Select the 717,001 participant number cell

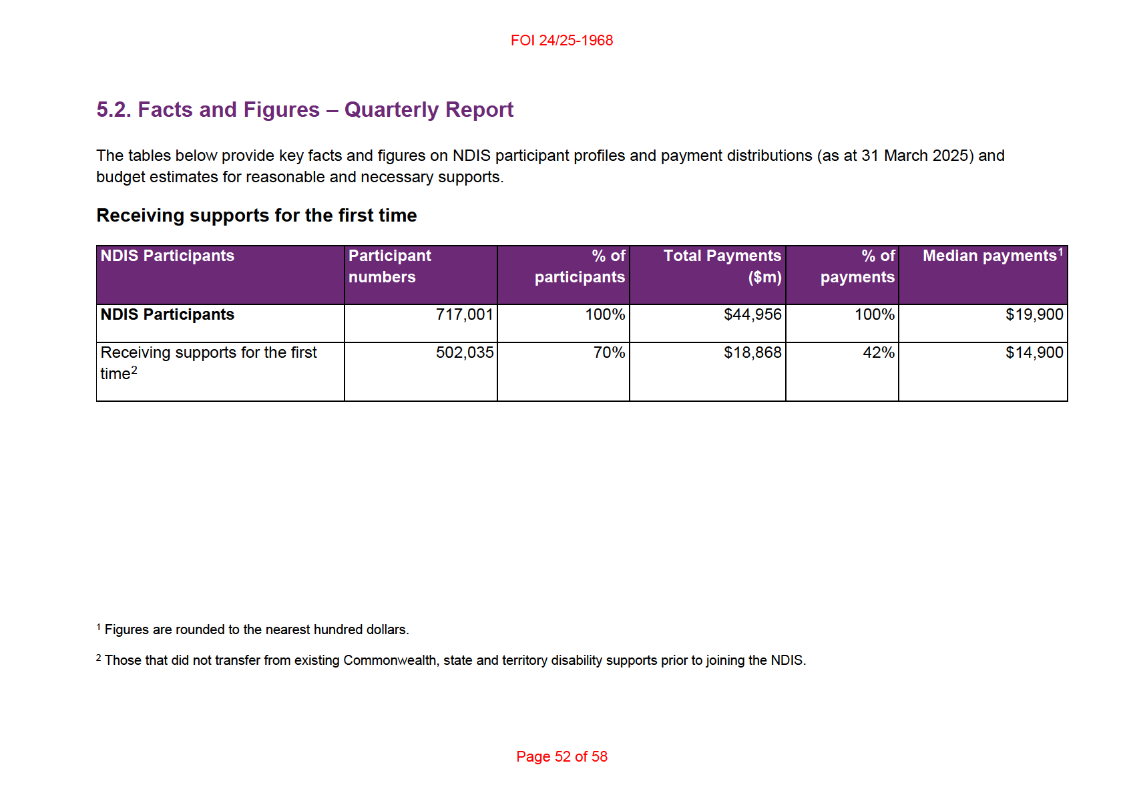click(x=421, y=324)
